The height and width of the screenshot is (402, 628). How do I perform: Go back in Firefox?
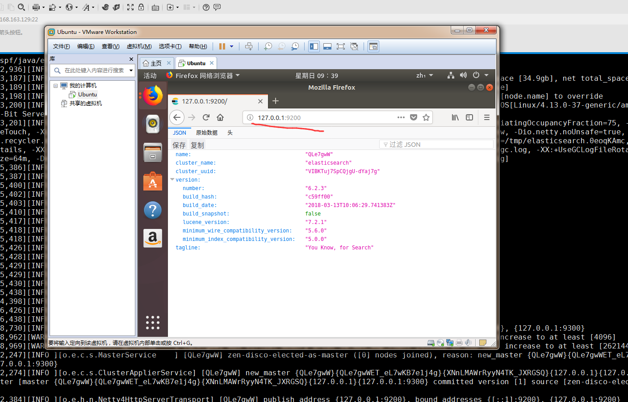177,117
